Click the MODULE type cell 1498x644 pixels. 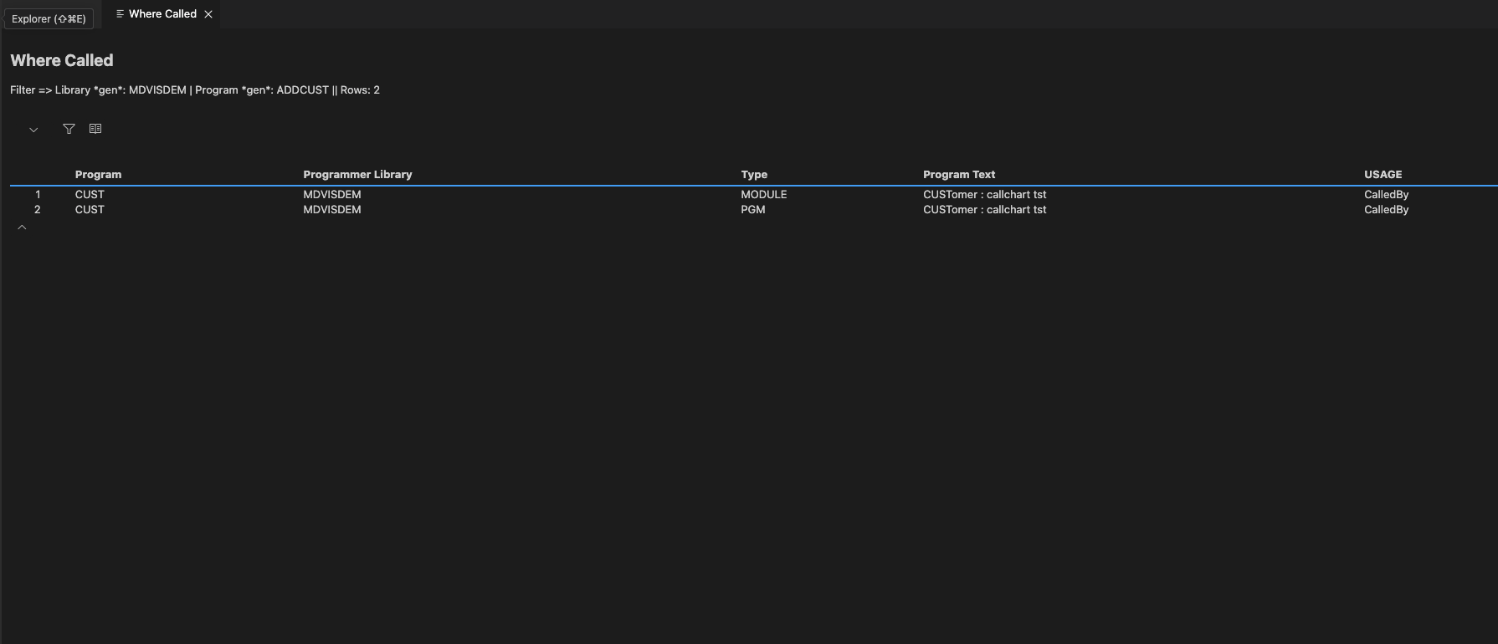[x=764, y=195]
